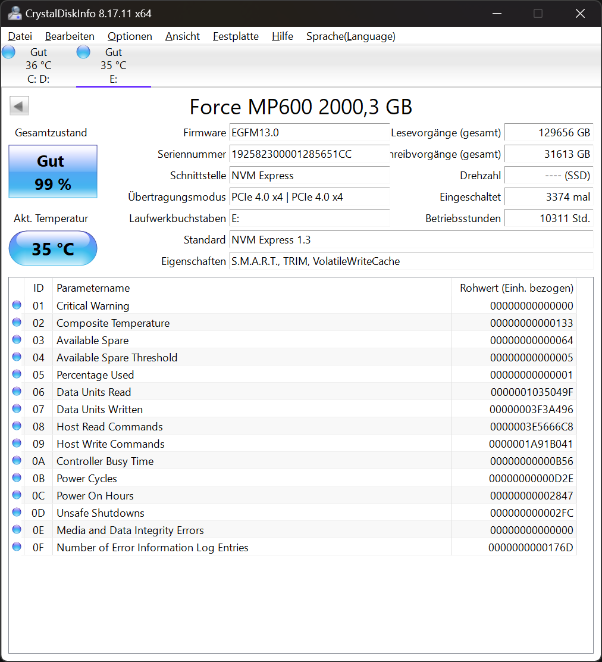Select the Critical Warning parameter name
The width and height of the screenshot is (602, 662).
point(93,305)
